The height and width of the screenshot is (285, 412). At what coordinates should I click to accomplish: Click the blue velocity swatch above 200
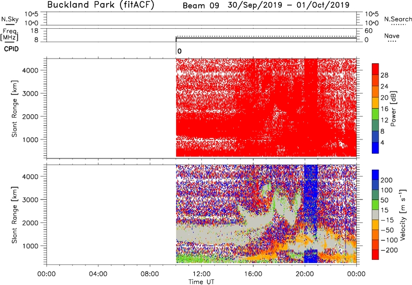[x=375, y=175]
